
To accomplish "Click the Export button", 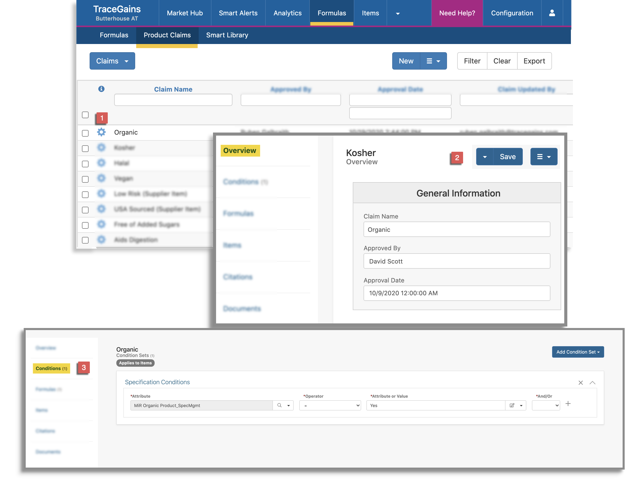I will [x=534, y=61].
